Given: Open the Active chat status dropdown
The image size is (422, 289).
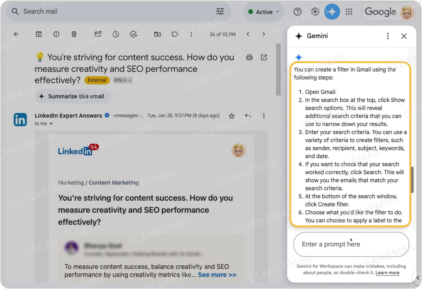Looking at the screenshot, I should (x=263, y=12).
